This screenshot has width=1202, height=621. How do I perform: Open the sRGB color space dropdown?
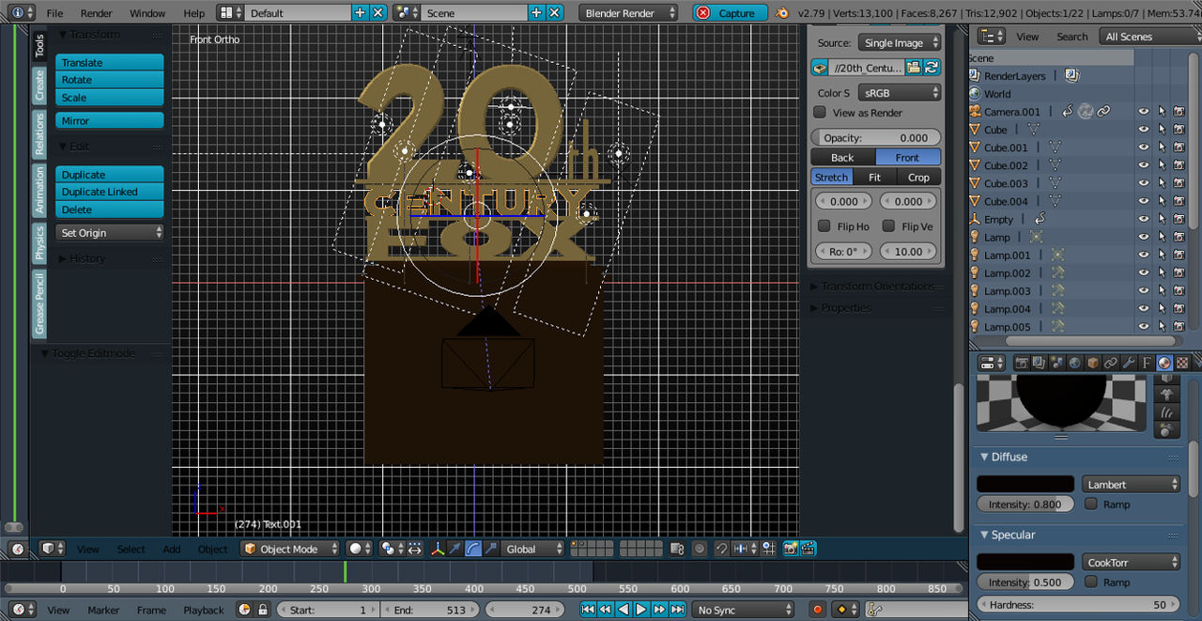(x=900, y=93)
